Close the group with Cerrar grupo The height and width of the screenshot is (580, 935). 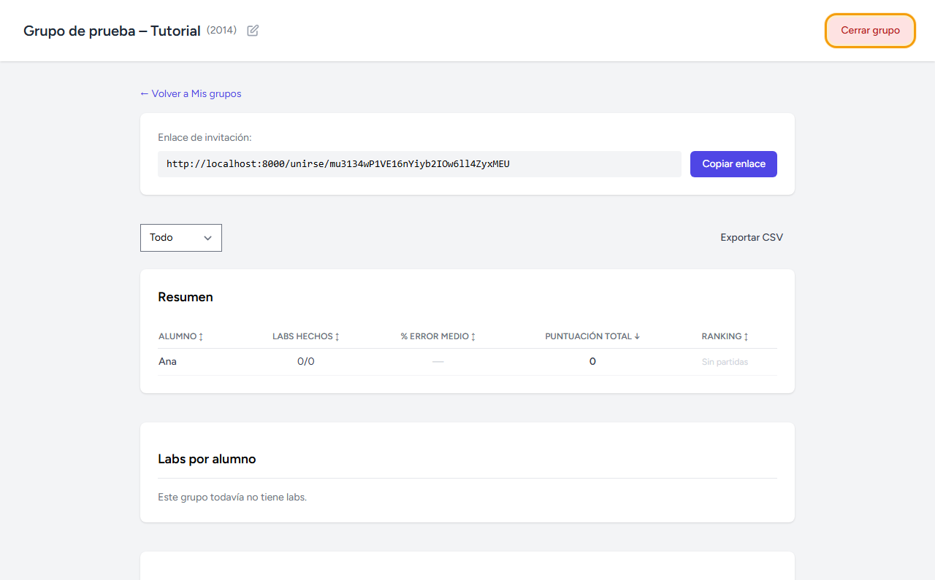coord(870,31)
